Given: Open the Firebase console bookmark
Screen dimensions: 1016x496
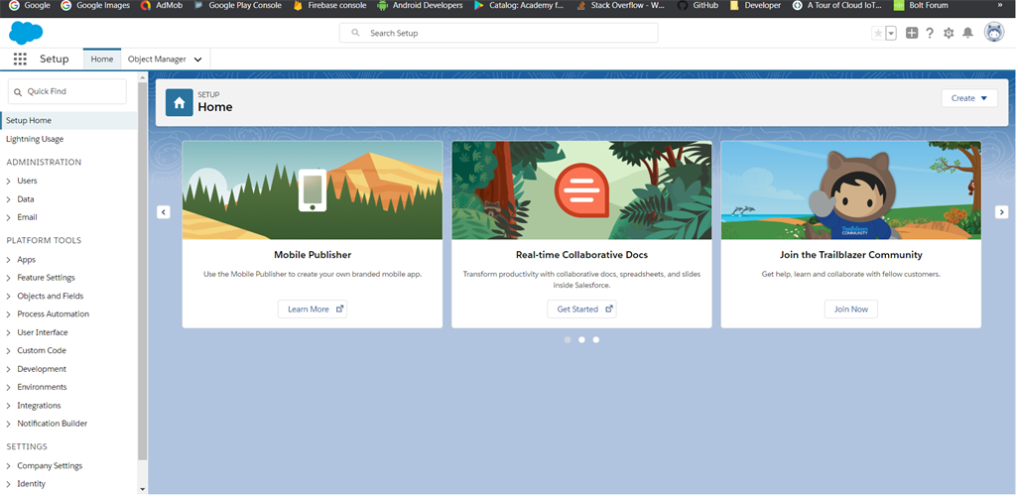Looking at the screenshot, I should point(329,5).
